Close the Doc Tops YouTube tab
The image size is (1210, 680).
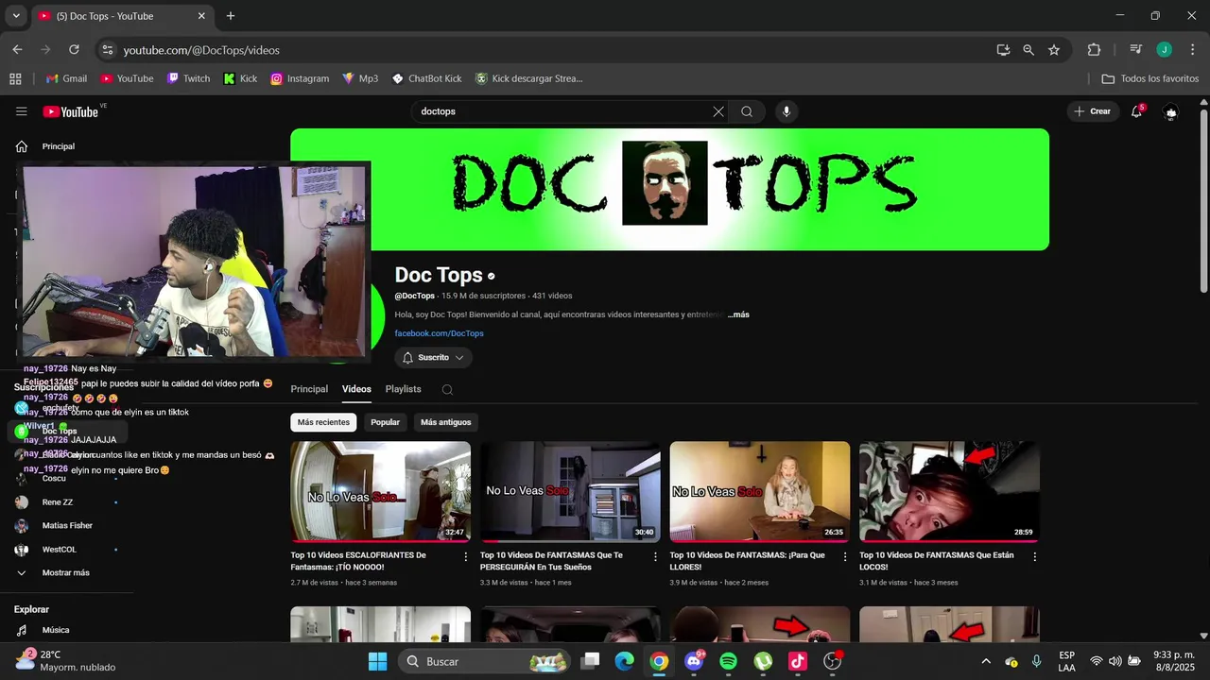point(201,16)
